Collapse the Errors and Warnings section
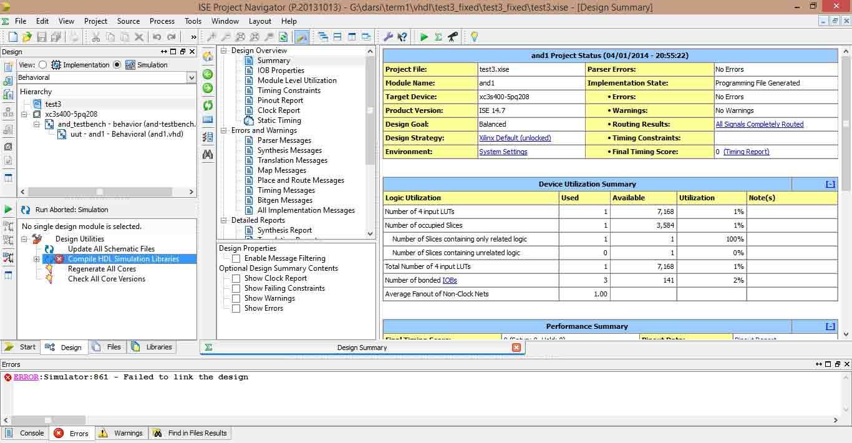 [x=225, y=131]
